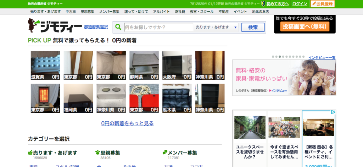Open the 滋賀県 0円 blue item thumbnail
Viewport: 363px width, 167px height.
(45, 65)
